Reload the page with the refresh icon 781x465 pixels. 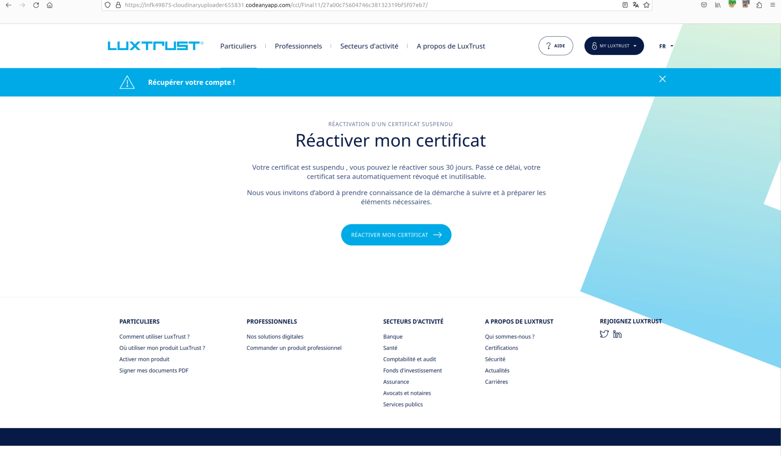pos(36,5)
